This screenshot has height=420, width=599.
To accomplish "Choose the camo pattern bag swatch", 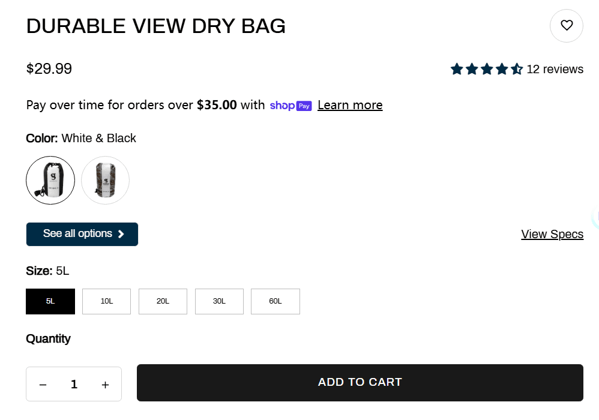I will (x=105, y=180).
